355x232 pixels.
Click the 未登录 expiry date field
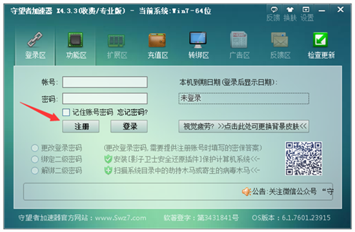(244, 99)
